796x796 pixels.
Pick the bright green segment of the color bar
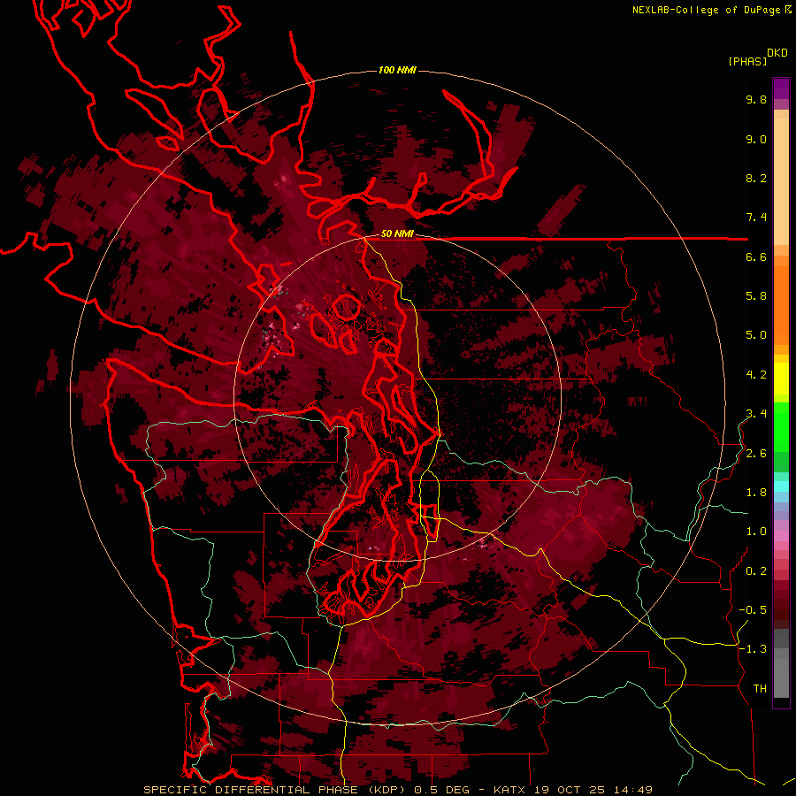tap(781, 426)
